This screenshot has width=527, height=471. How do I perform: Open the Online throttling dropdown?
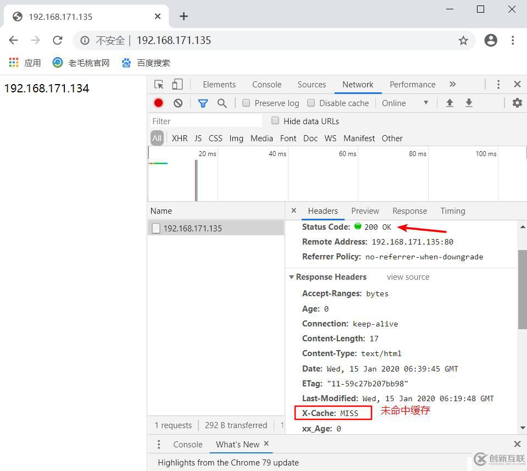(405, 103)
